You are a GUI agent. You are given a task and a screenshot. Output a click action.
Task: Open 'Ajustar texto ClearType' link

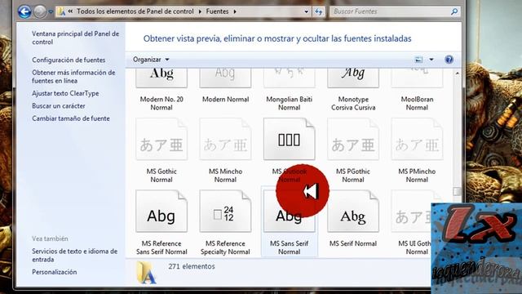coord(65,93)
